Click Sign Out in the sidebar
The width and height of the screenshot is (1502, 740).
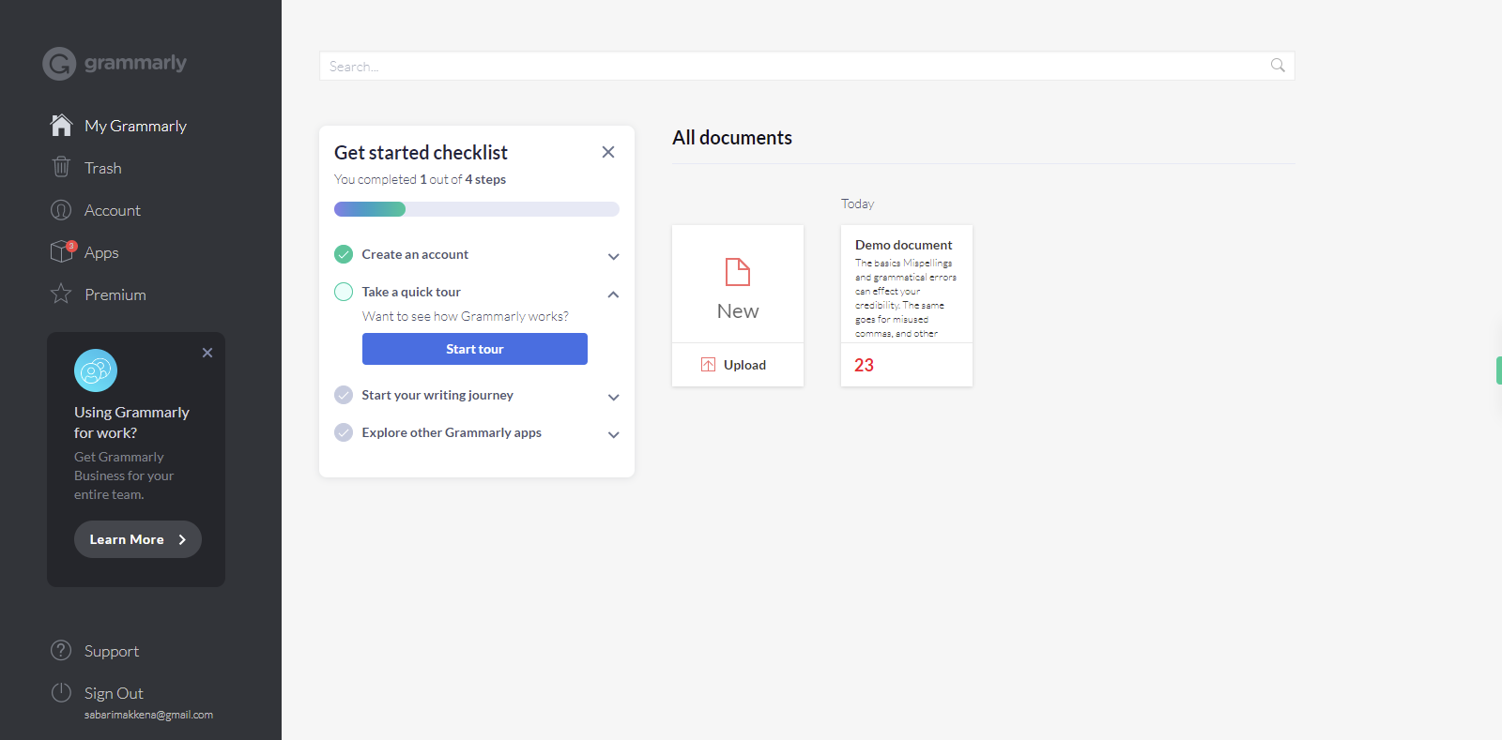(x=114, y=693)
